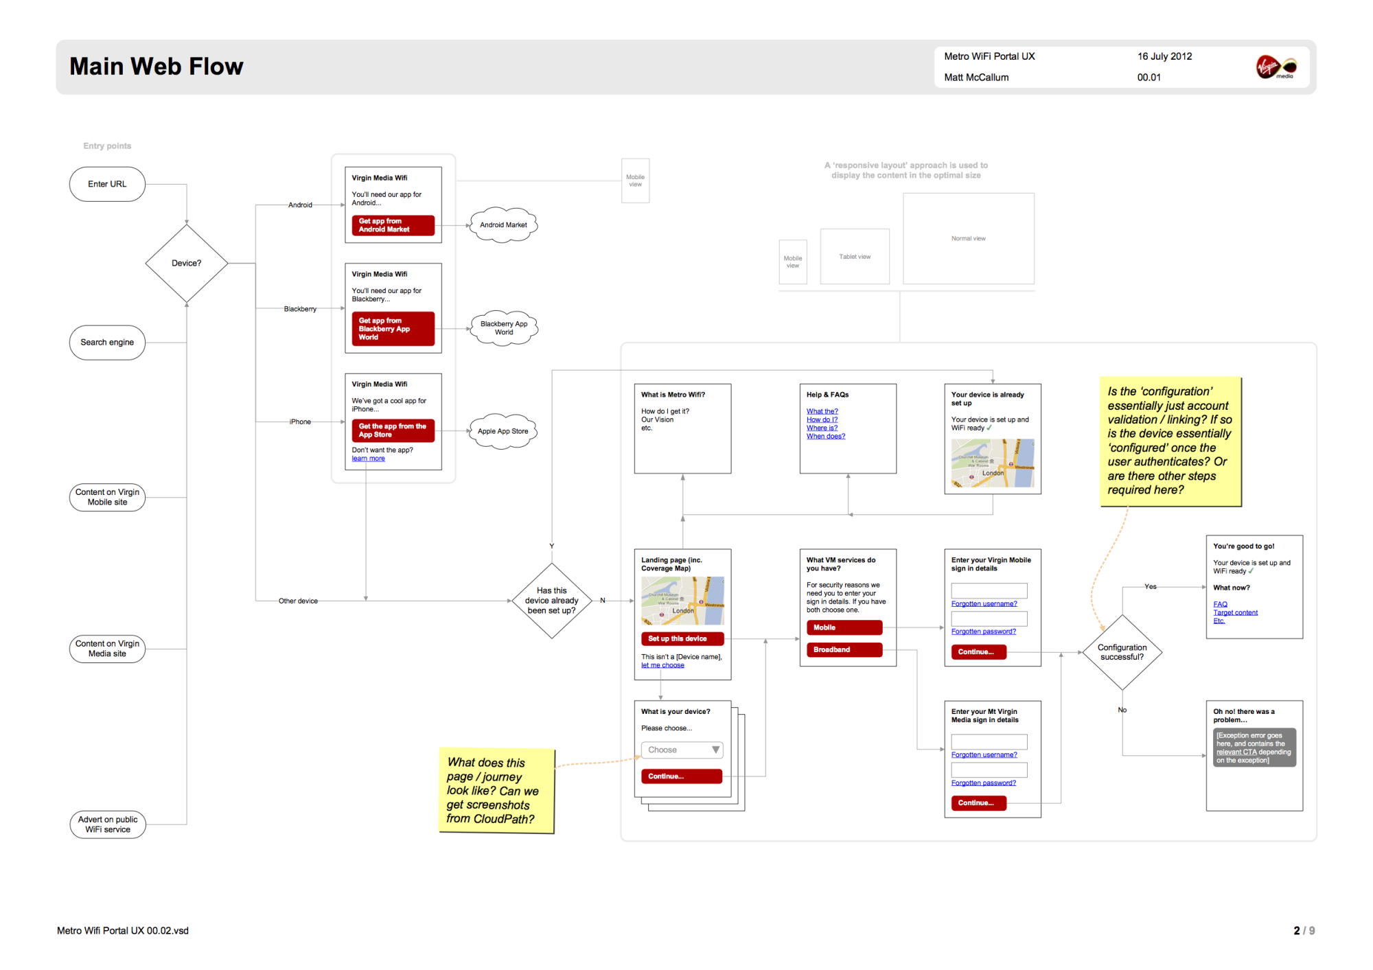The width and height of the screenshot is (1373, 970).
Task: Click the 'relevant CTA' link in exception box
Action: tap(1236, 752)
